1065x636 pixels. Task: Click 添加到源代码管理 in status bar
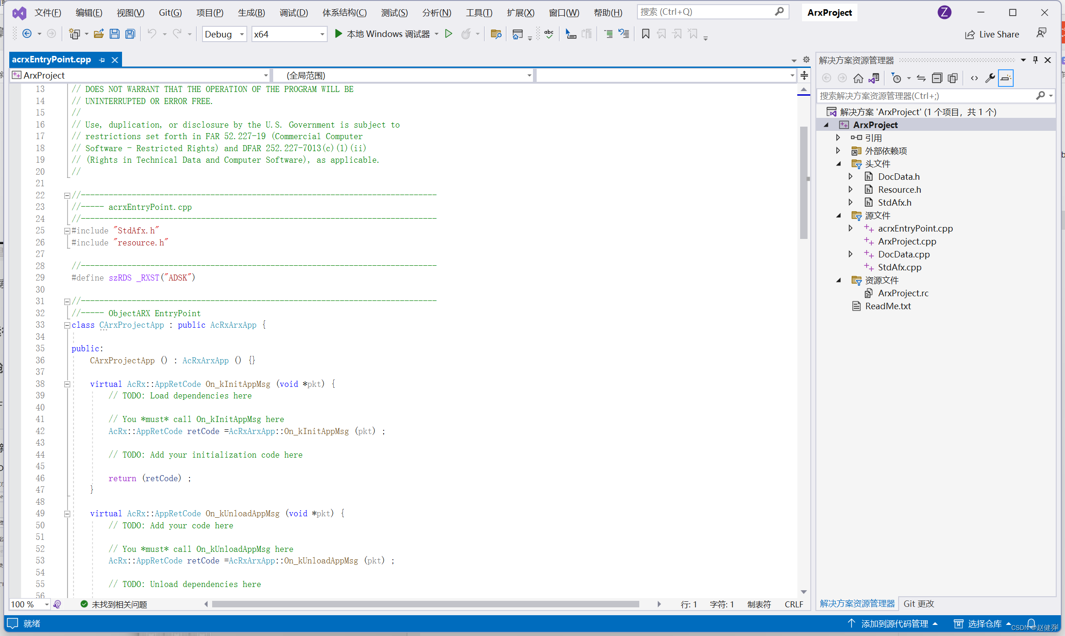pyautogui.click(x=894, y=624)
